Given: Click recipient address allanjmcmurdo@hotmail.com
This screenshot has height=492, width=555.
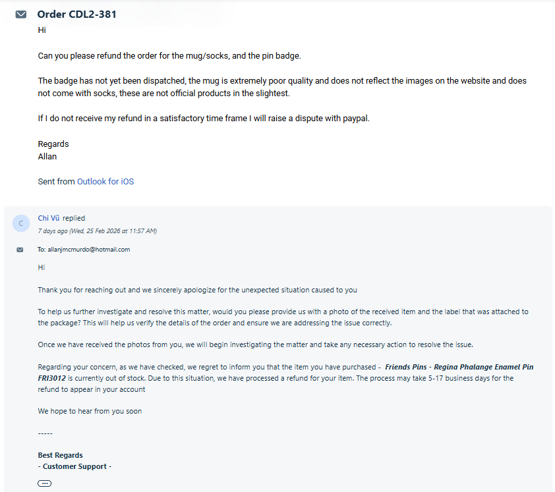Looking at the screenshot, I should 88,250.
